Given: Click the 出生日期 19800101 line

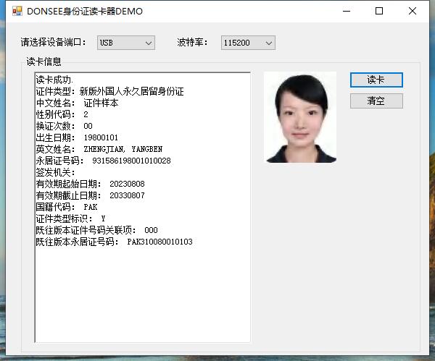Looking at the screenshot, I should tap(77, 137).
